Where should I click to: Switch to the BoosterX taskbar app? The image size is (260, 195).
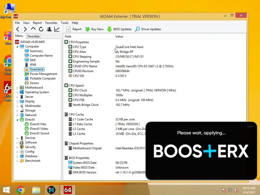coord(51,190)
